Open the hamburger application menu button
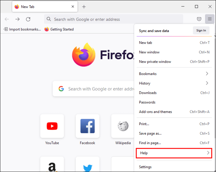The image size is (216, 172). point(210,19)
